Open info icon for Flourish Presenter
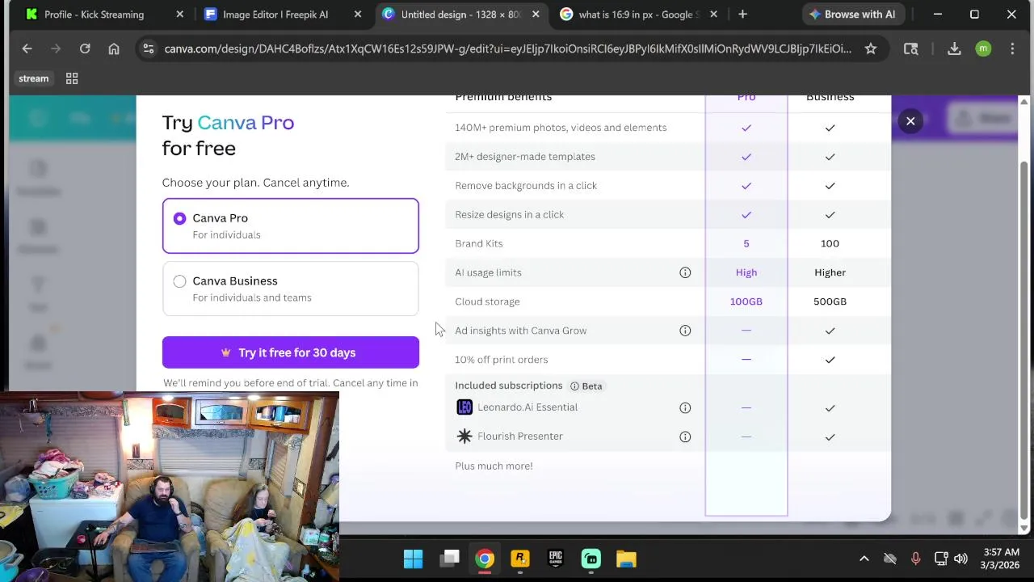 click(x=685, y=436)
